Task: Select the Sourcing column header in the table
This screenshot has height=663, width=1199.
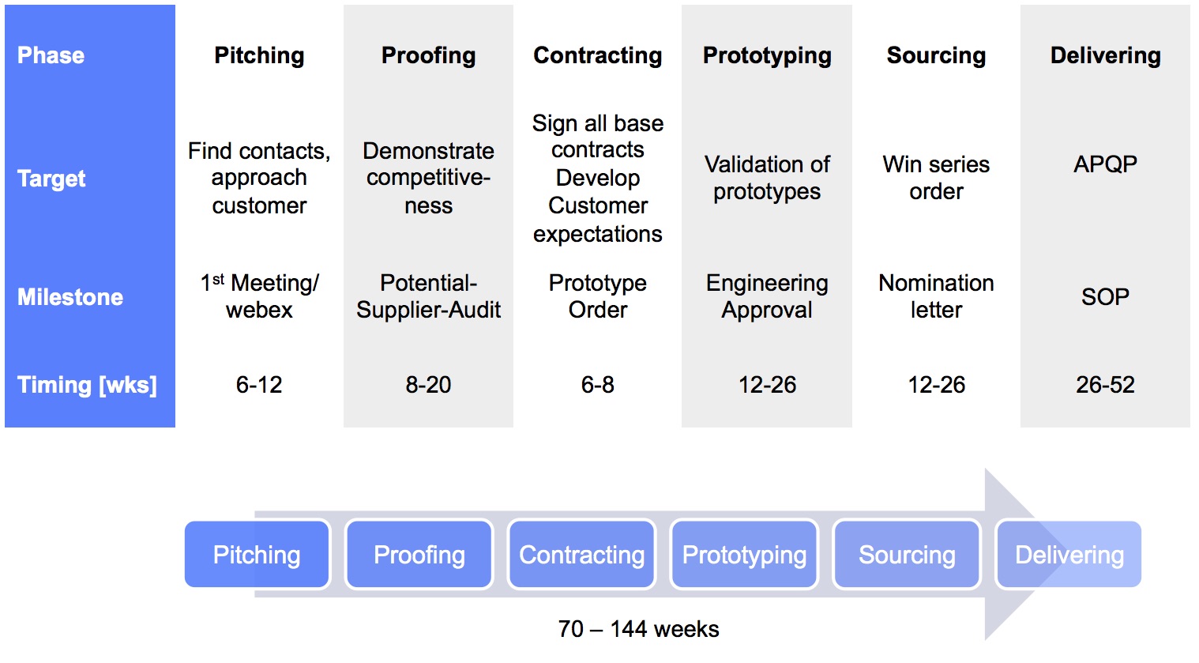Action: click(936, 55)
